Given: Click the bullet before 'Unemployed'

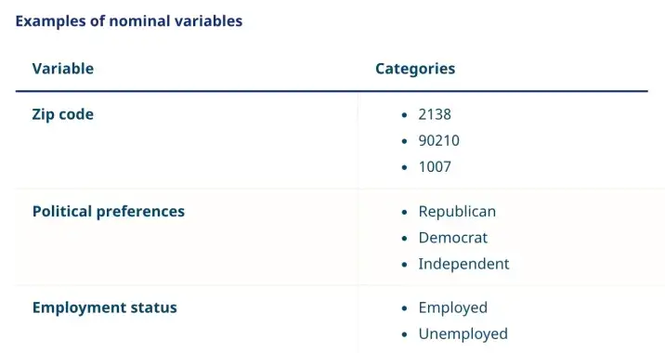Looking at the screenshot, I should pyautogui.click(x=404, y=334).
